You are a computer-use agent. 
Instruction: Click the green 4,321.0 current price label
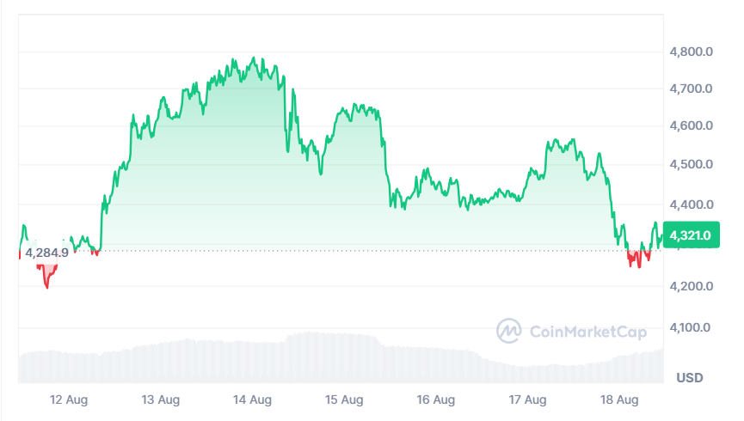point(691,235)
